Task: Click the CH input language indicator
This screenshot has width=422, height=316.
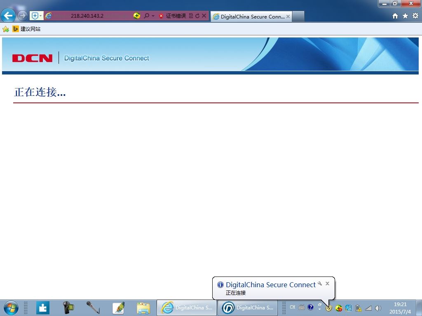Action: pyautogui.click(x=293, y=307)
